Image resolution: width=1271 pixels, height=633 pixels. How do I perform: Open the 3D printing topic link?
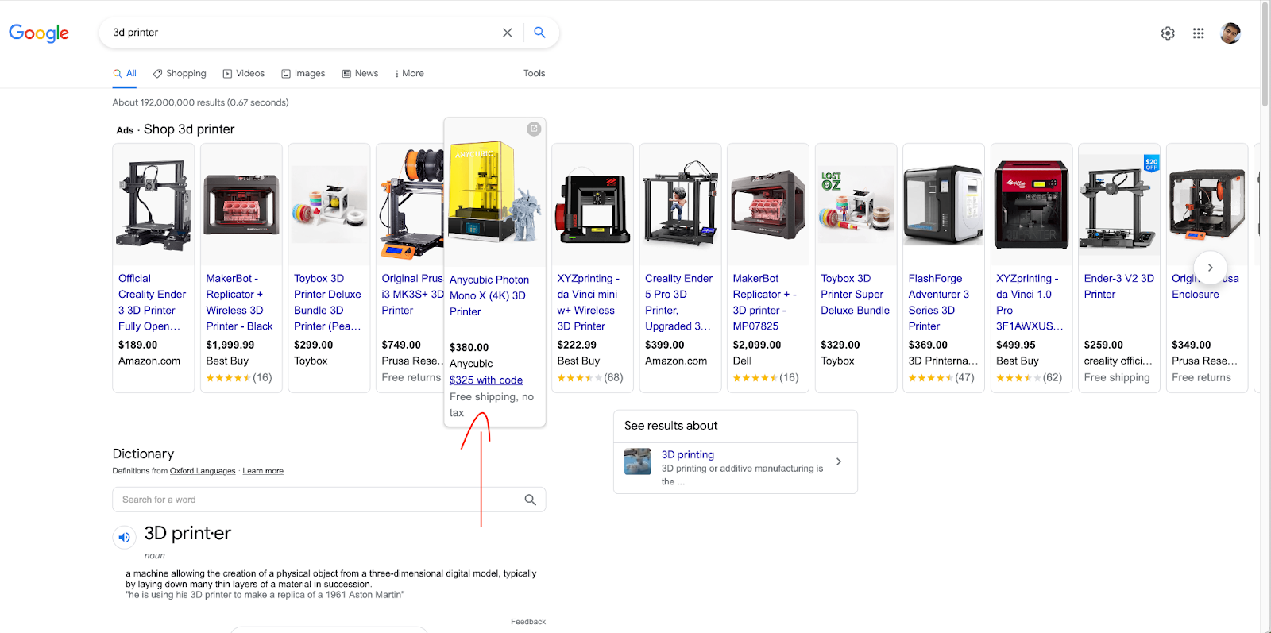click(x=688, y=455)
